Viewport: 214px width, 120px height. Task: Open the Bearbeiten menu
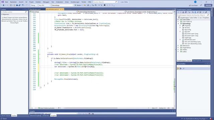pos(13,2)
